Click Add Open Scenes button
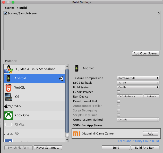 coord(146,53)
